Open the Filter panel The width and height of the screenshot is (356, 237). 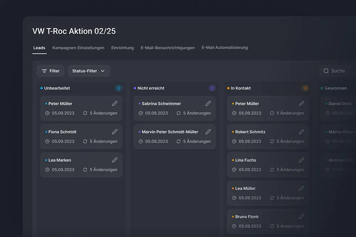pyautogui.click(x=51, y=71)
